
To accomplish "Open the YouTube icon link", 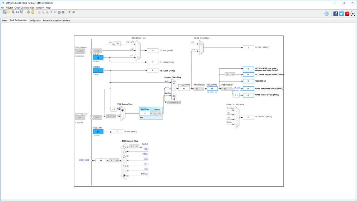I will pos(347,14).
